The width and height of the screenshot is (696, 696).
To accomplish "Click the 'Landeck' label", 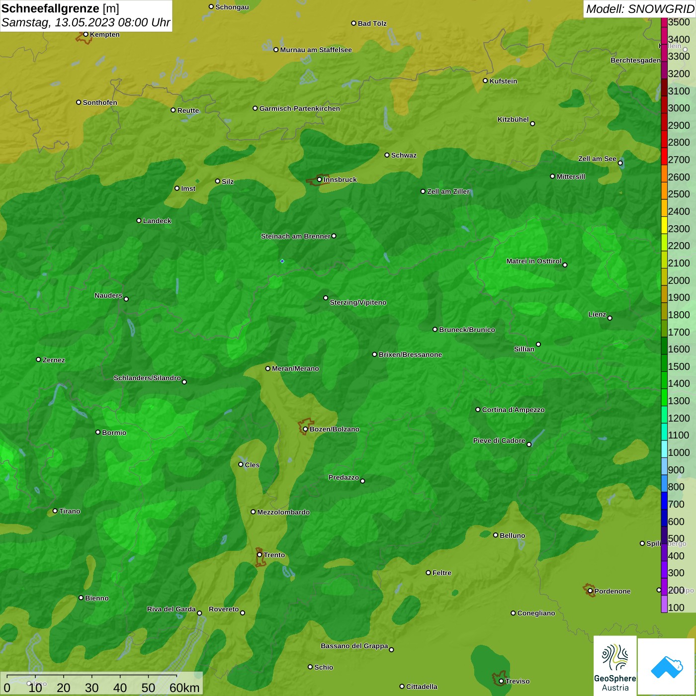I will click(157, 221).
